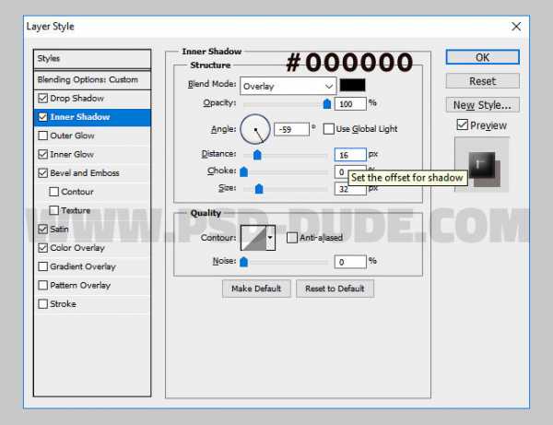Image resolution: width=553 pixels, height=425 pixels.
Task: Click the New Style button
Action: (482, 105)
